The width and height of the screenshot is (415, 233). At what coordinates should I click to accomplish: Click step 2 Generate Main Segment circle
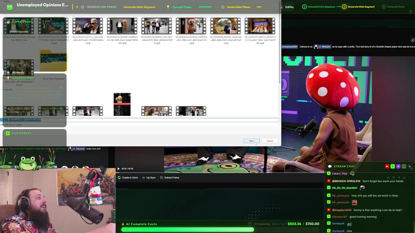pos(344,7)
